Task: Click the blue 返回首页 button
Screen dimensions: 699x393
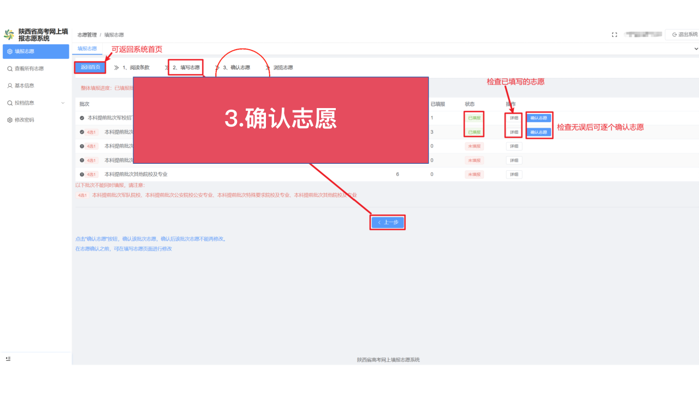Action: [x=90, y=68]
